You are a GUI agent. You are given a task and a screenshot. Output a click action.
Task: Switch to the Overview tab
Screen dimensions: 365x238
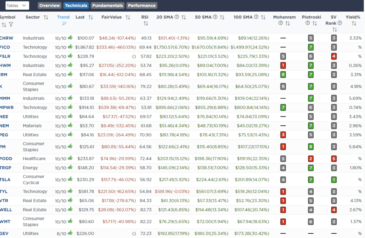[49, 6]
